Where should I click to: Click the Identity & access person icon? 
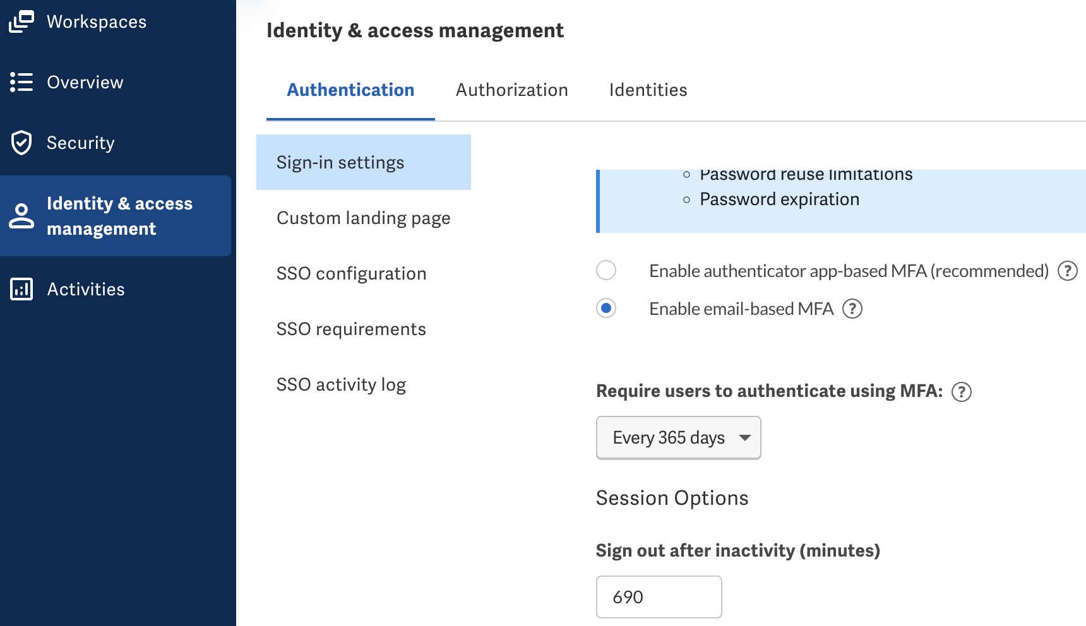(21, 216)
